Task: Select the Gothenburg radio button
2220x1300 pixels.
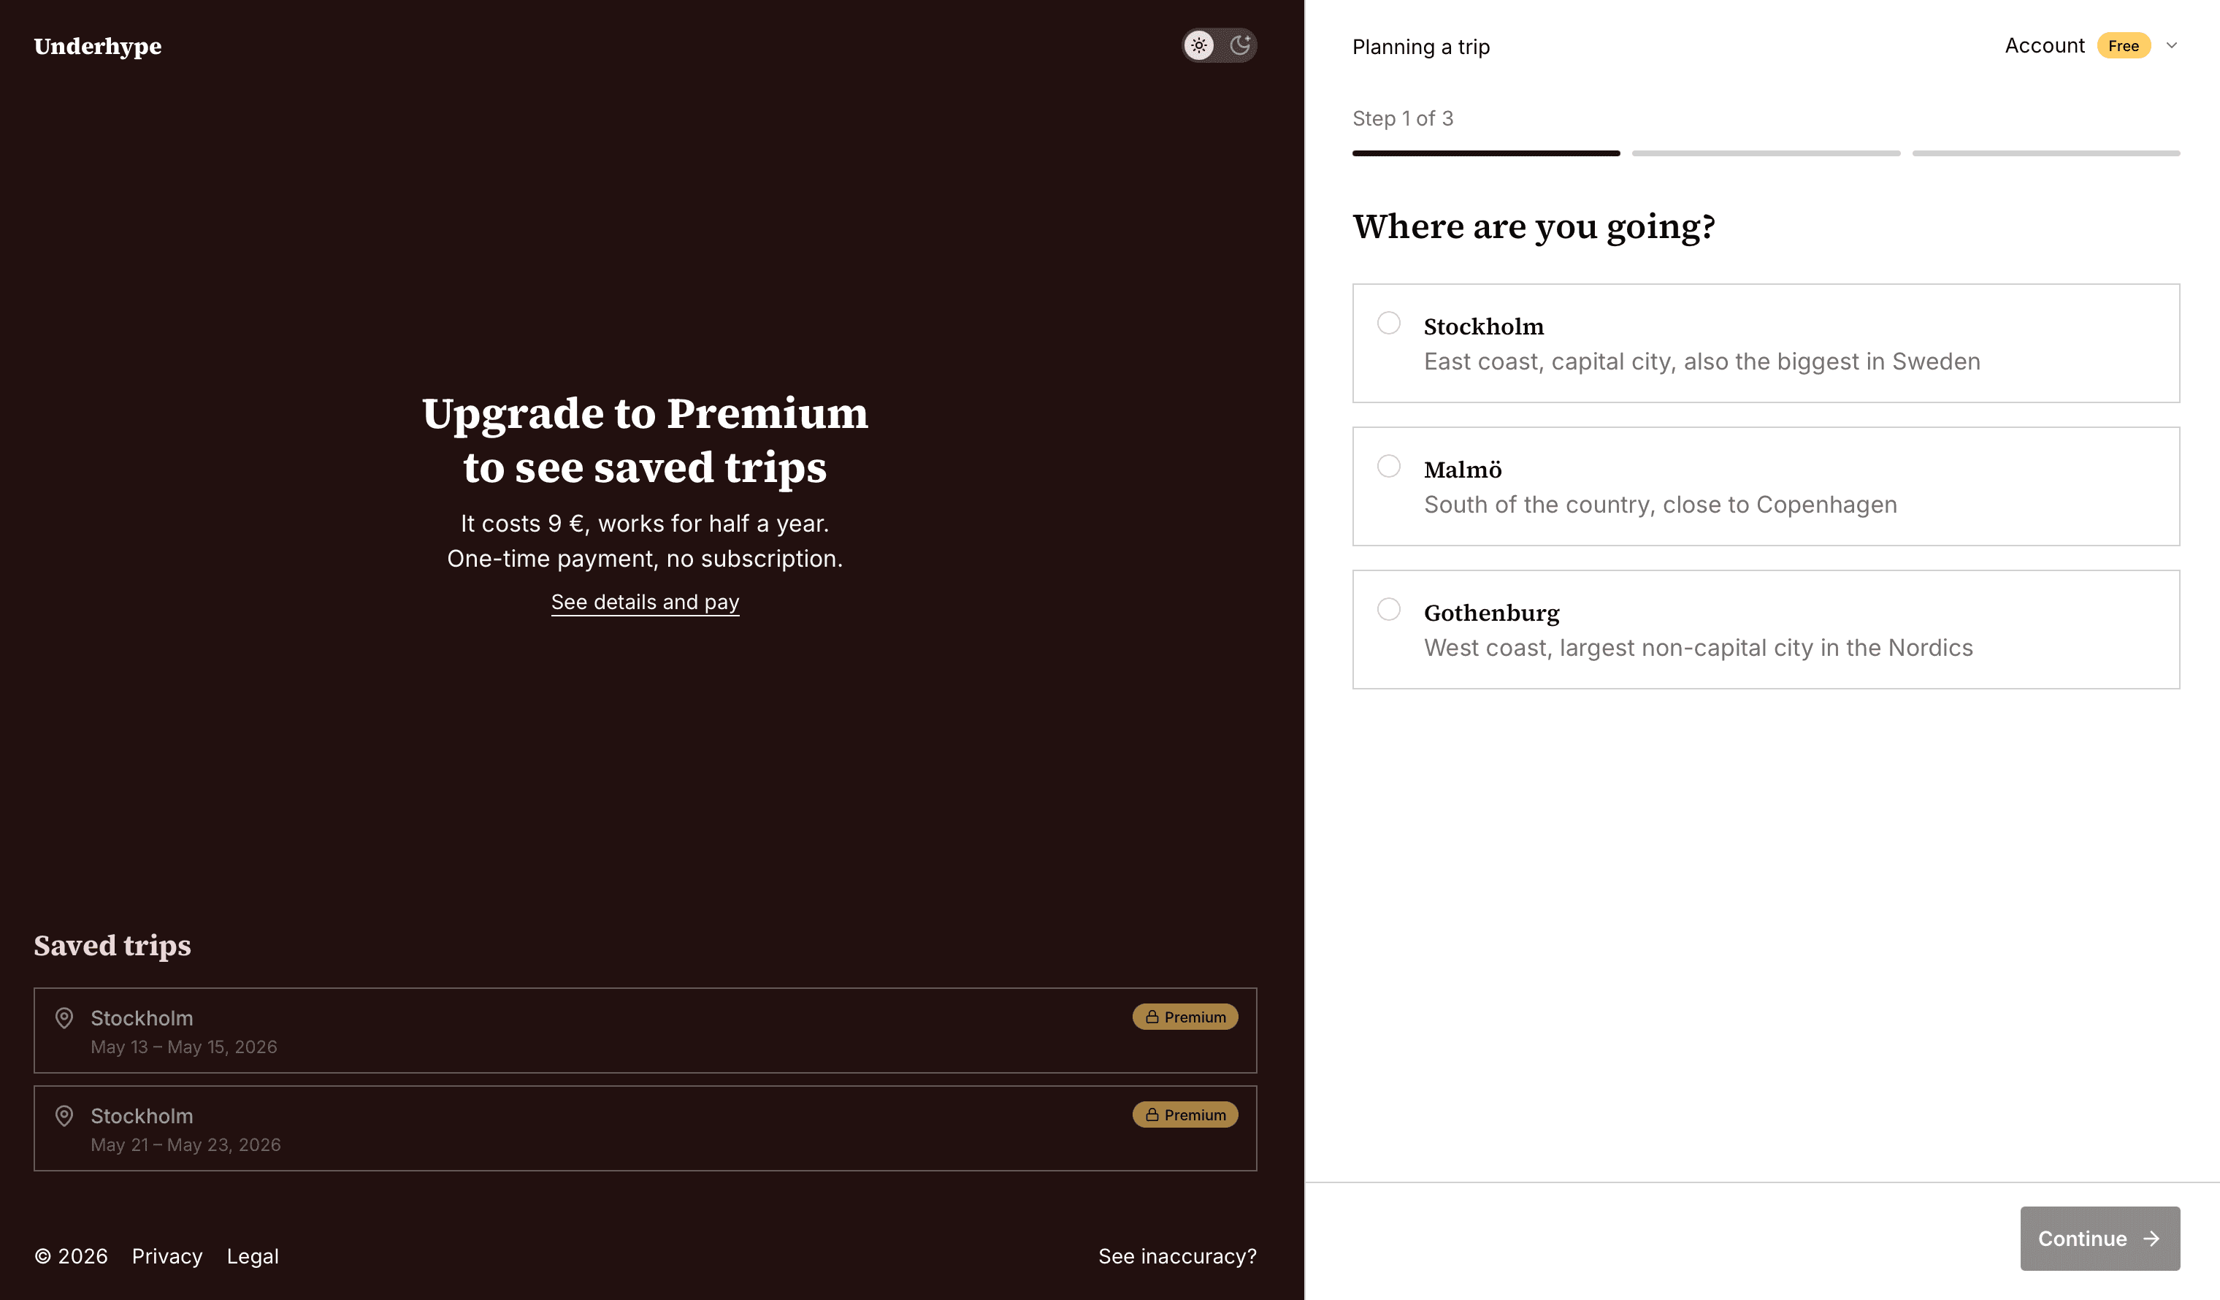Action: click(x=1388, y=610)
